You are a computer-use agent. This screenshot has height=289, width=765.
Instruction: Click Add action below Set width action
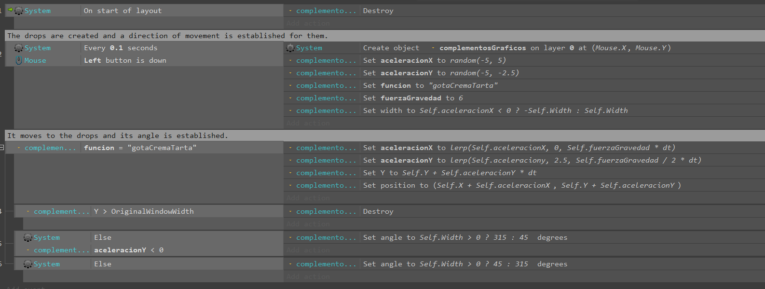pos(308,123)
